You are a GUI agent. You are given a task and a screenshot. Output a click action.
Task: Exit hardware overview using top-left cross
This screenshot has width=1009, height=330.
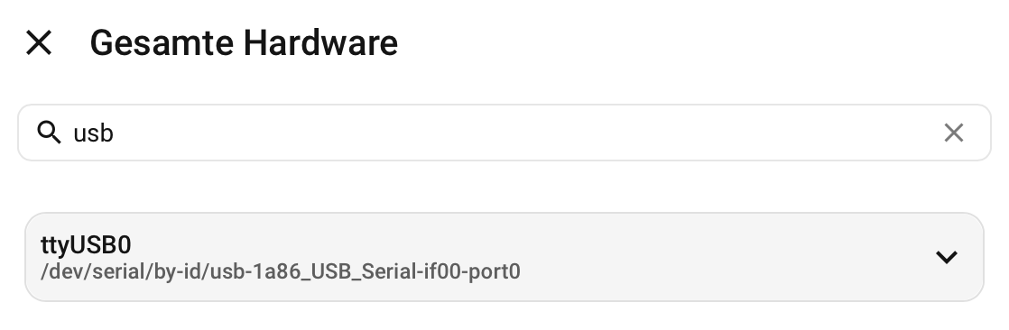click(39, 43)
